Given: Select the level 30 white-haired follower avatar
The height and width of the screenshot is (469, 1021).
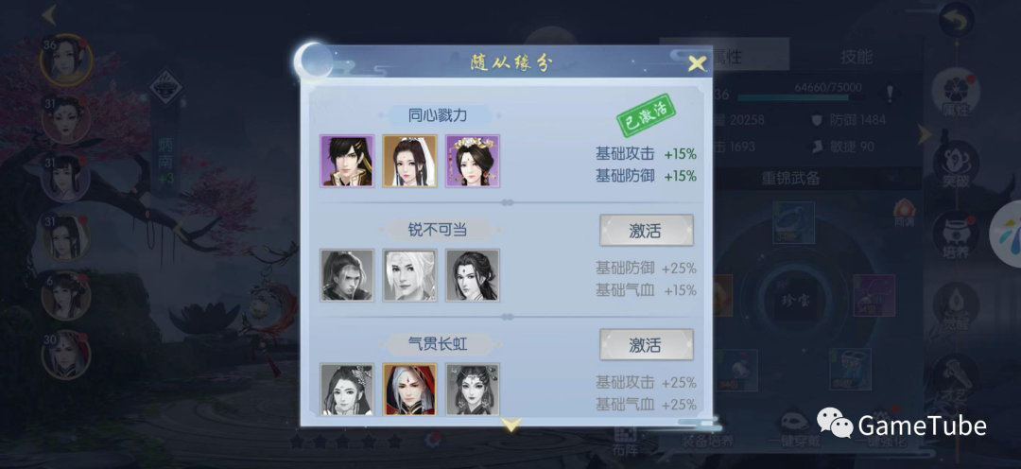Looking at the screenshot, I should (x=66, y=355).
